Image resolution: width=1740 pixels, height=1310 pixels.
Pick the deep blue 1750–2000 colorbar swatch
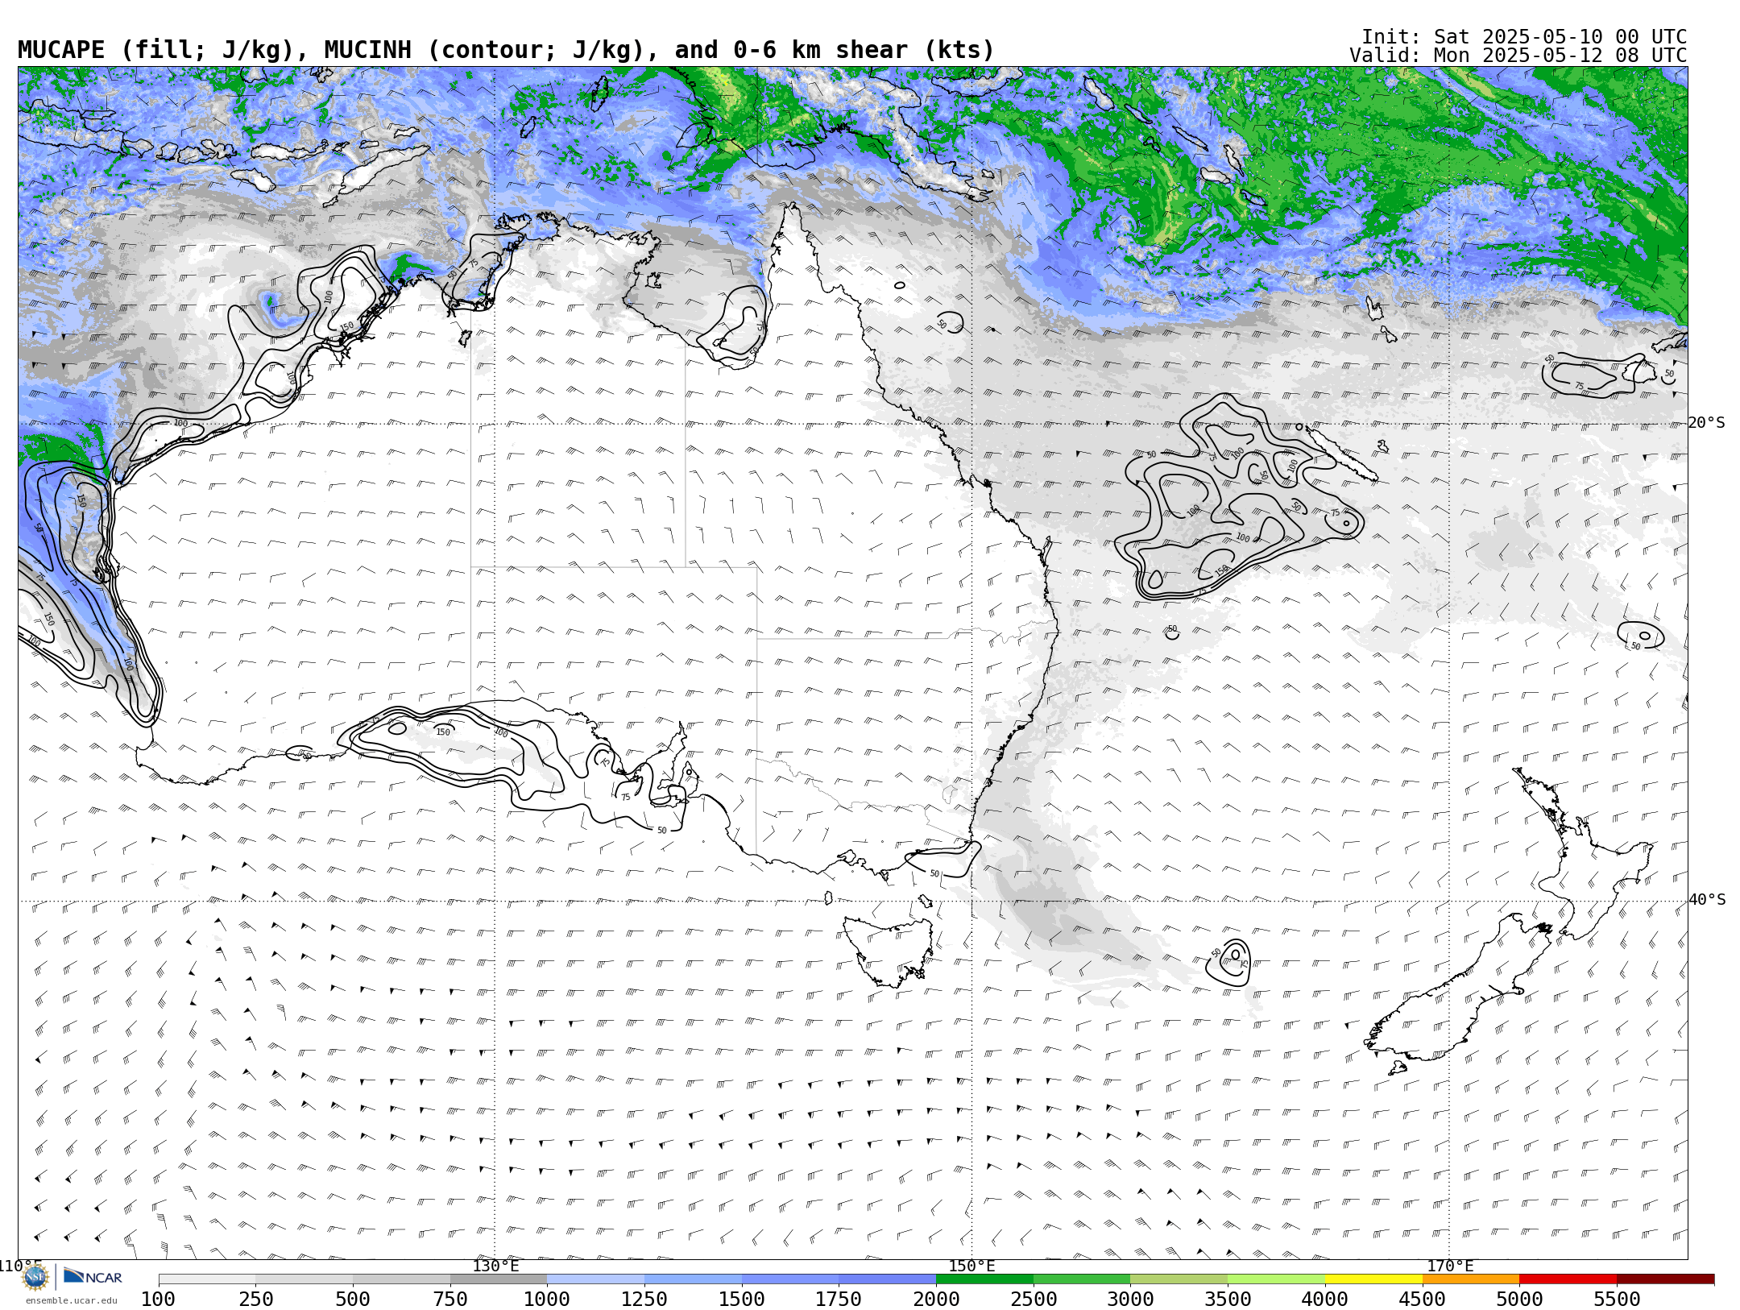pyautogui.click(x=888, y=1279)
